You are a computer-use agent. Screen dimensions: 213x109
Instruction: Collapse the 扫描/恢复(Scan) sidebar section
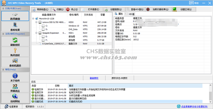(15, 9)
